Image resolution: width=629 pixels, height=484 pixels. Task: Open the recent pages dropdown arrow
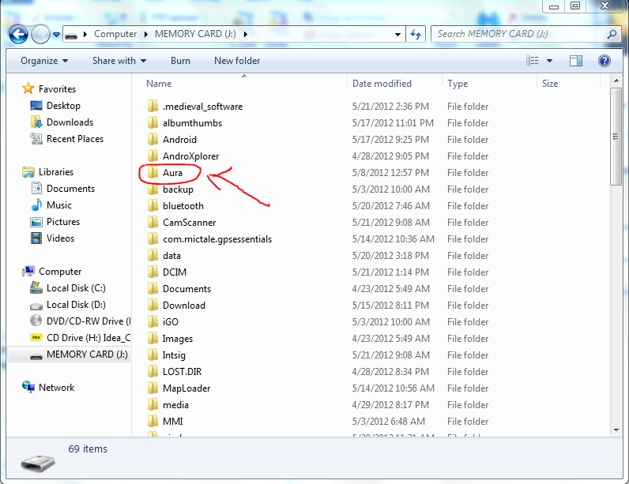[57, 35]
